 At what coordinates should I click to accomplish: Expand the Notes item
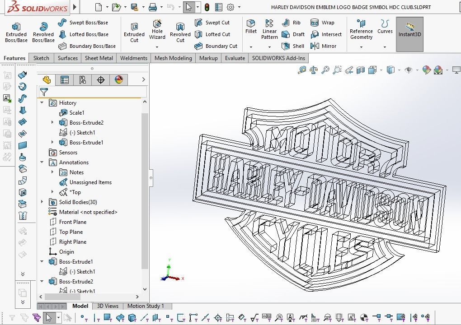[52, 172]
